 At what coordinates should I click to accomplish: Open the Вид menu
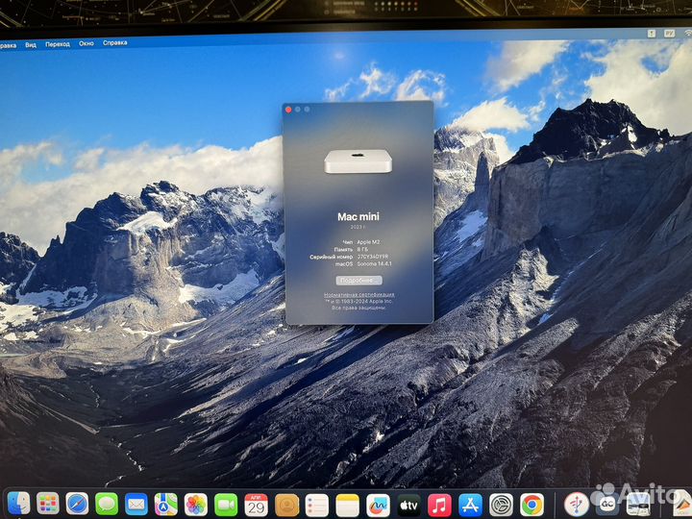31,45
